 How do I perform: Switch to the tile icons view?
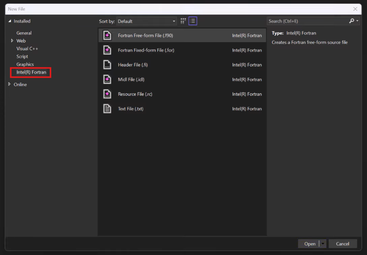pos(183,21)
